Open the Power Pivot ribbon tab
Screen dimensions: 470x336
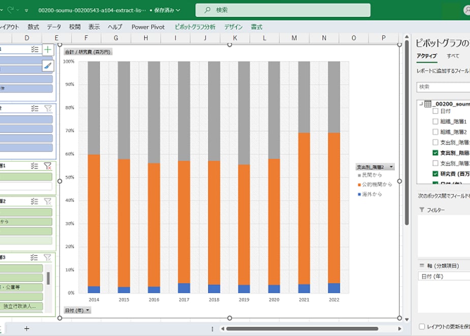(148, 27)
